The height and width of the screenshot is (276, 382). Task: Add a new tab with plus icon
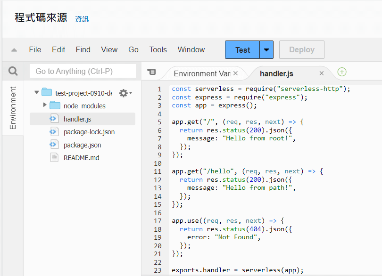click(x=342, y=72)
